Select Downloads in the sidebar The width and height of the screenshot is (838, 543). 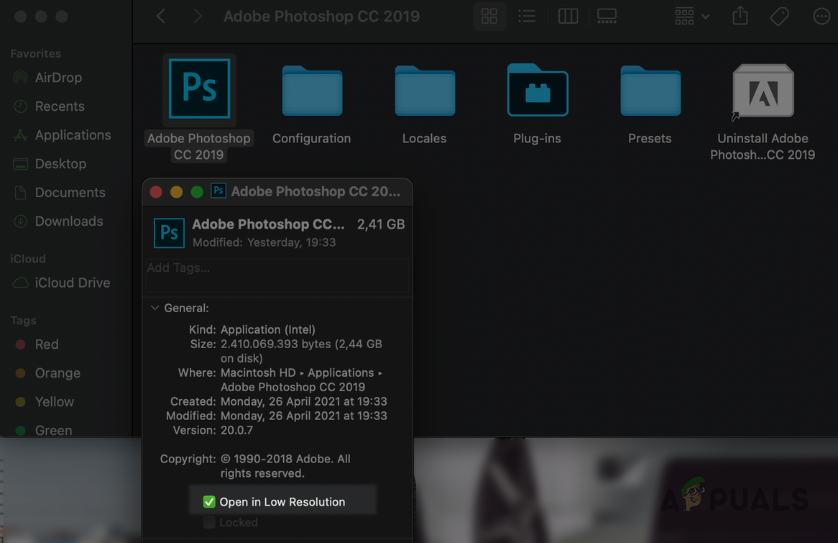[68, 222]
